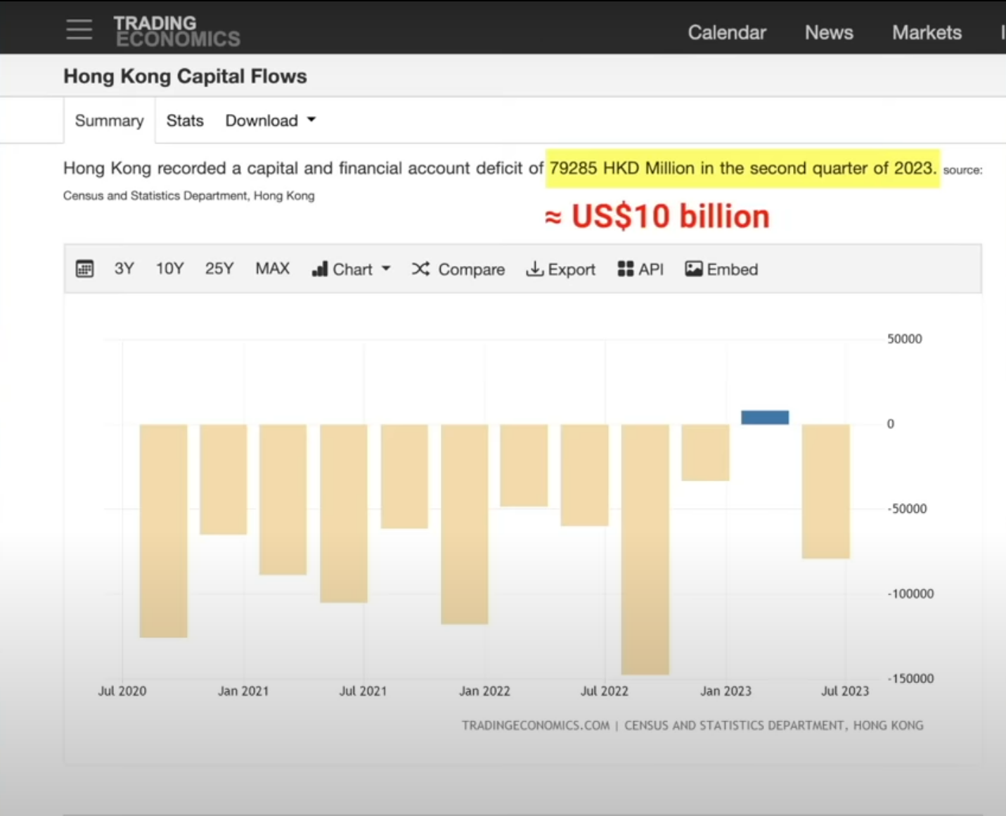Click the Trading Economics logo

(176, 32)
